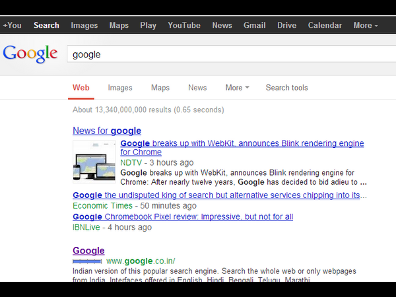
Task: Switch to the News results tab
Action: [197, 88]
